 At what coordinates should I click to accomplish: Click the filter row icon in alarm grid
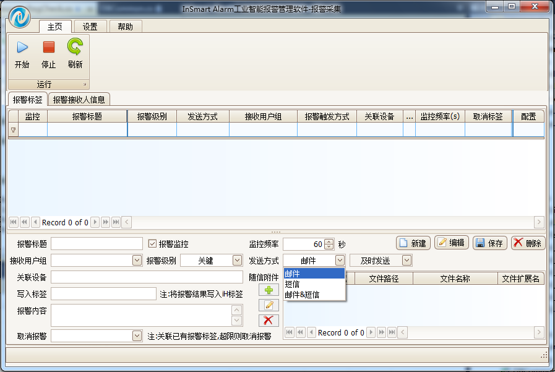[x=14, y=130]
